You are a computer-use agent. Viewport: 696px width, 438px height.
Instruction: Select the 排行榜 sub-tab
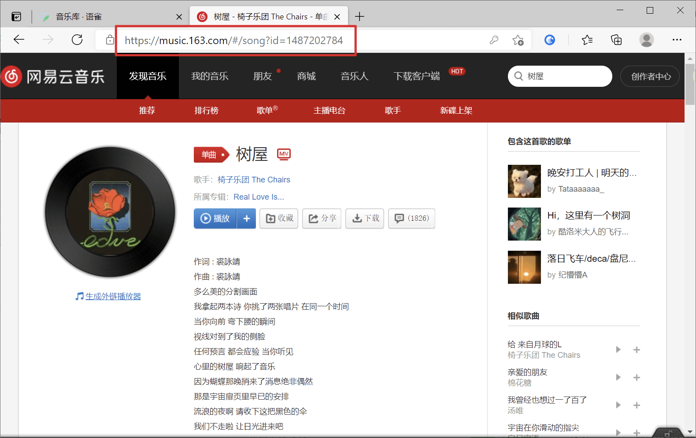pos(207,111)
